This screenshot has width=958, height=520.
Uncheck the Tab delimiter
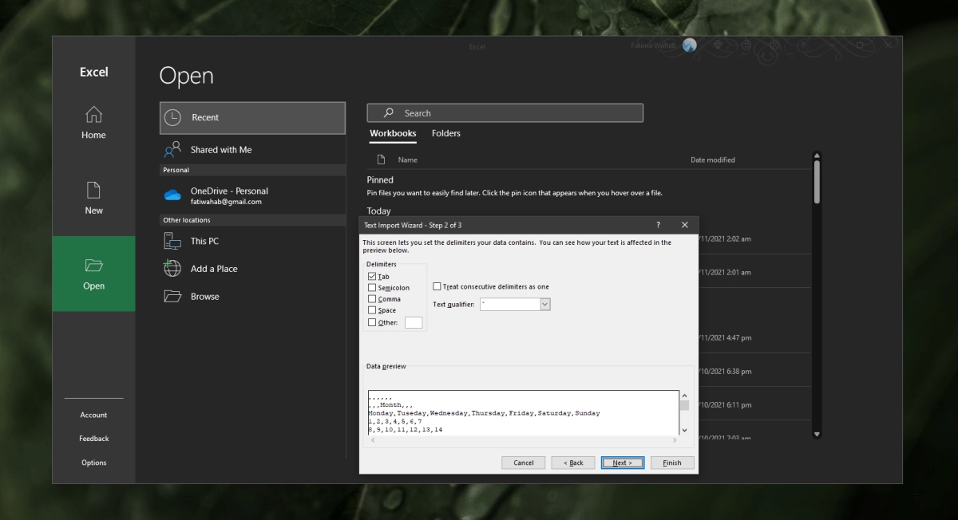click(x=372, y=276)
